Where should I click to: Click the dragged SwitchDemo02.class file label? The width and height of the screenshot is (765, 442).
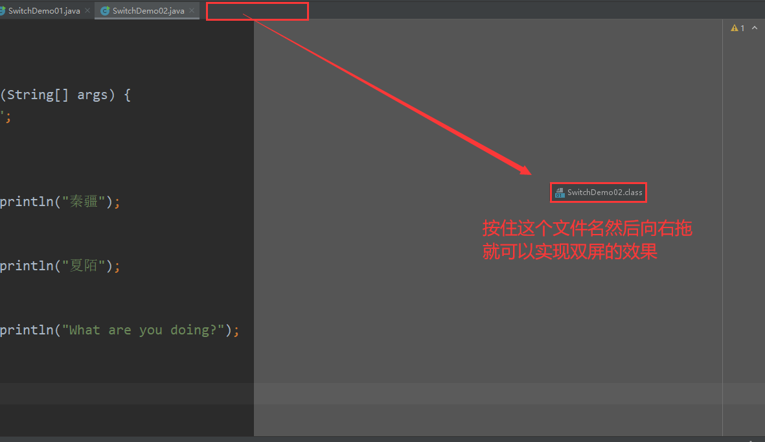coord(599,192)
